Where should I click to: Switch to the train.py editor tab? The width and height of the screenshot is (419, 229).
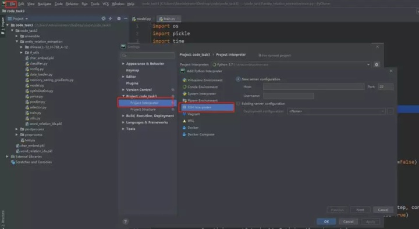168,19
